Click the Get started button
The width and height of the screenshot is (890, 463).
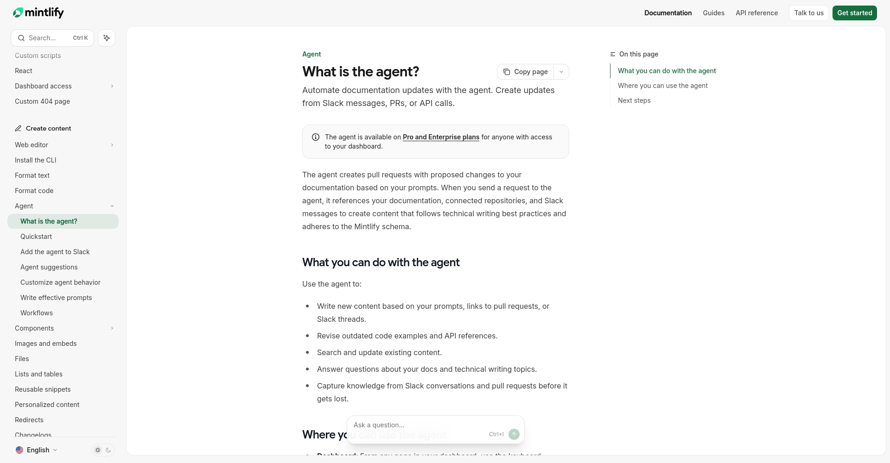pos(854,13)
